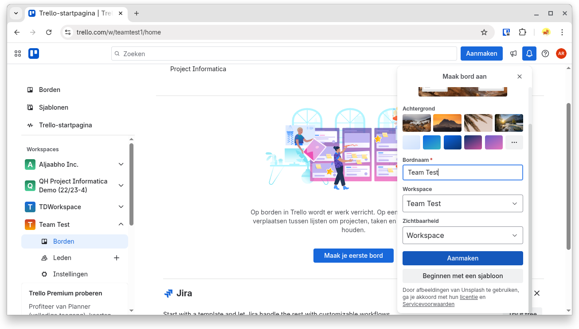Open Sjablonen in the sidebar

tap(53, 107)
